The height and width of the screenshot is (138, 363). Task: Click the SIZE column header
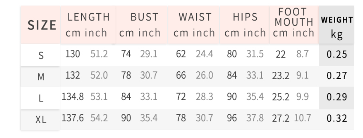tap(41, 25)
